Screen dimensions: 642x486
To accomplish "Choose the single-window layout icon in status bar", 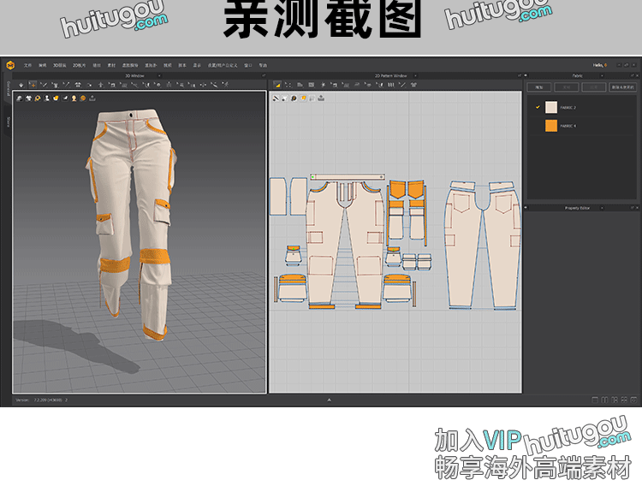I will (x=595, y=400).
